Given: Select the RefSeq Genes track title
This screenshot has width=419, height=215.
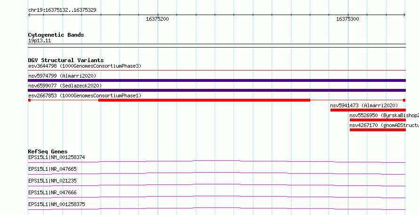Looking at the screenshot, I should coord(48,151).
